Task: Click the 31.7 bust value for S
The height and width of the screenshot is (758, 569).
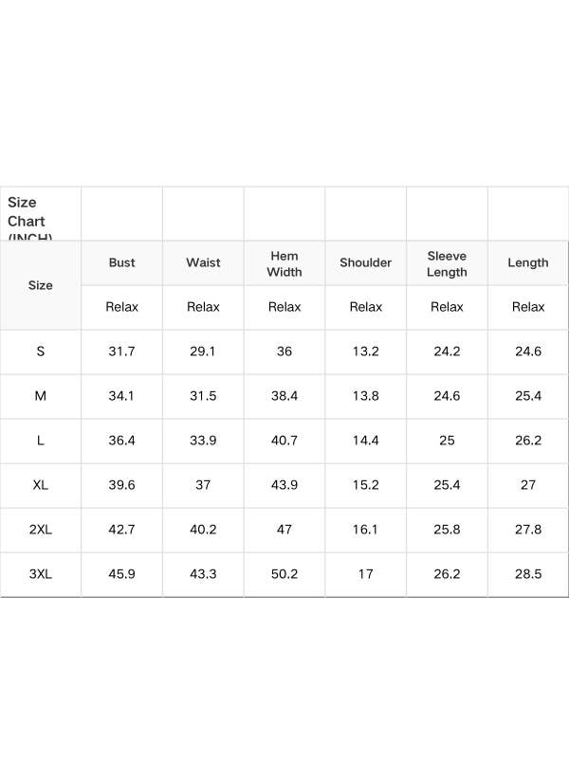Action: 121,352
